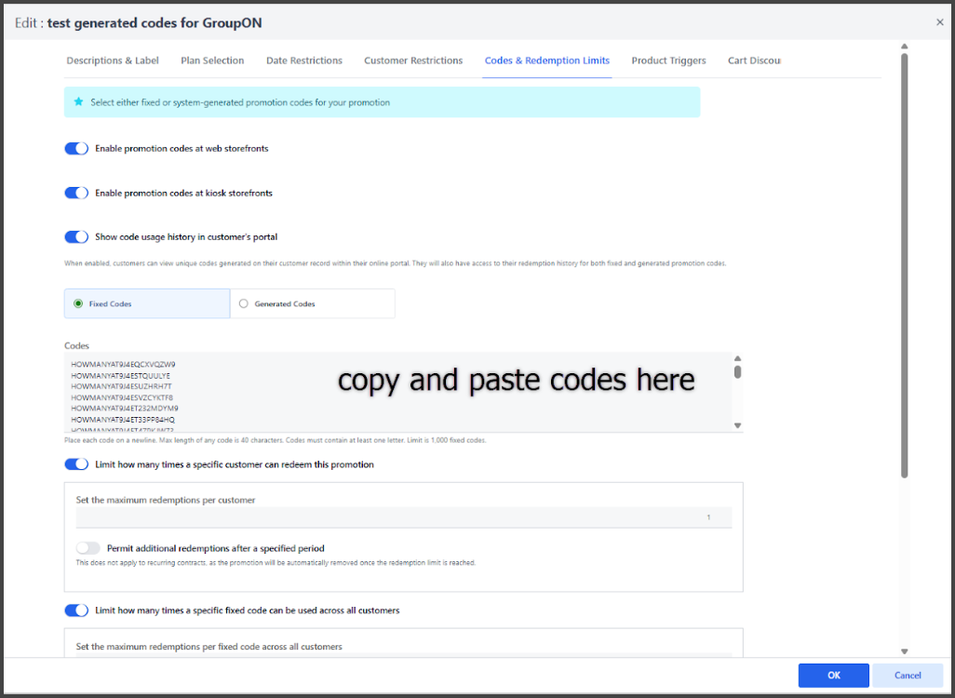Click the maximum redemptions per customer field
The height and width of the screenshot is (698, 955).
pyautogui.click(x=403, y=517)
